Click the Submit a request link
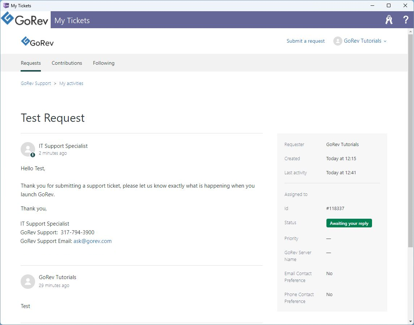 click(x=305, y=41)
